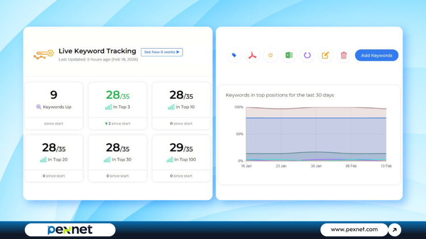
Task: Click the arrow icon beside www.pexnet.com
Action: coord(394,229)
